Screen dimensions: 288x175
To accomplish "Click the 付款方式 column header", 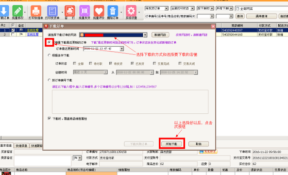I will pos(267,25).
